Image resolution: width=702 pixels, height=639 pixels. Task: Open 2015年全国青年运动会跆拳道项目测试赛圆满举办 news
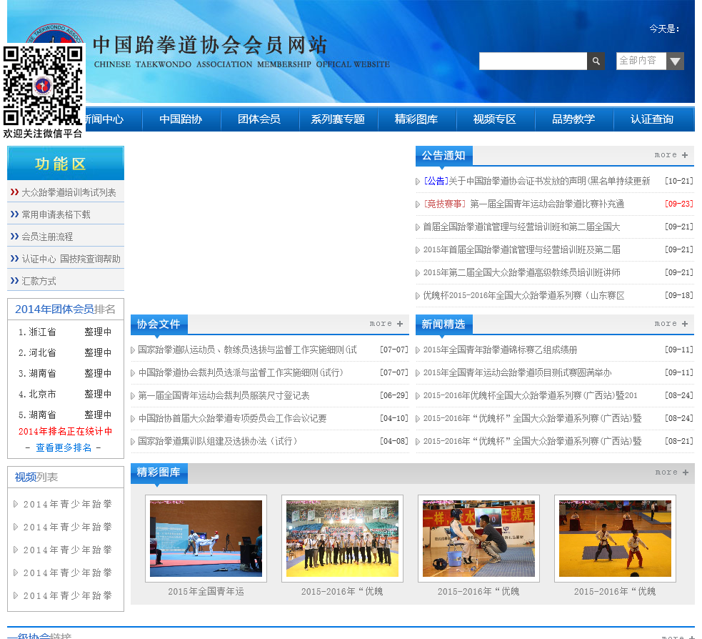tap(517, 372)
